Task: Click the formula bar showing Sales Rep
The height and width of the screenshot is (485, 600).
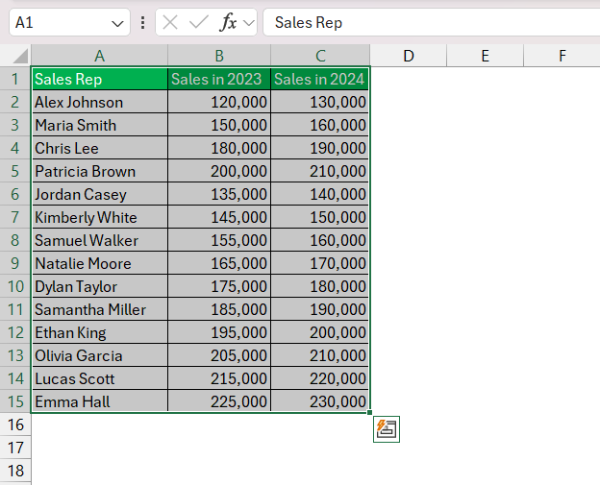Action: 431,22
